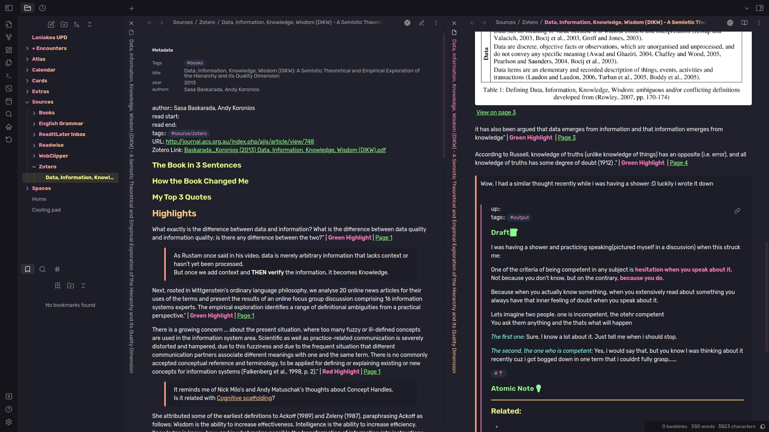
Task: Show 0 backlinks in status bar
Action: 674,426
